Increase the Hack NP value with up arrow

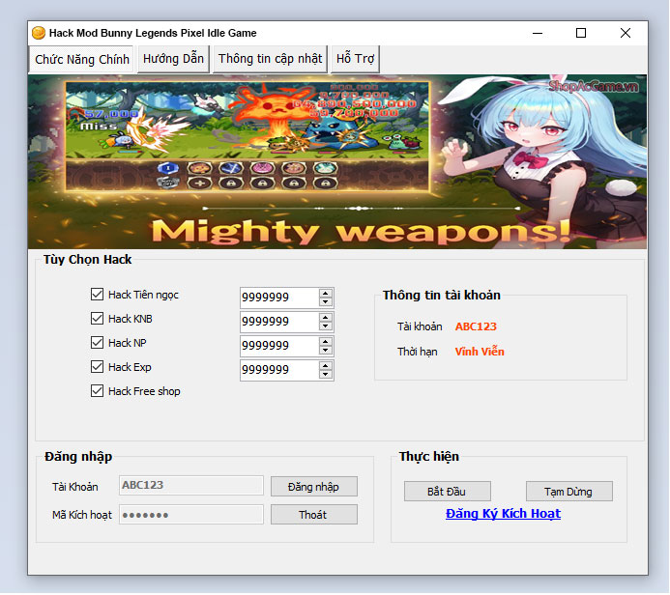pyautogui.click(x=326, y=342)
